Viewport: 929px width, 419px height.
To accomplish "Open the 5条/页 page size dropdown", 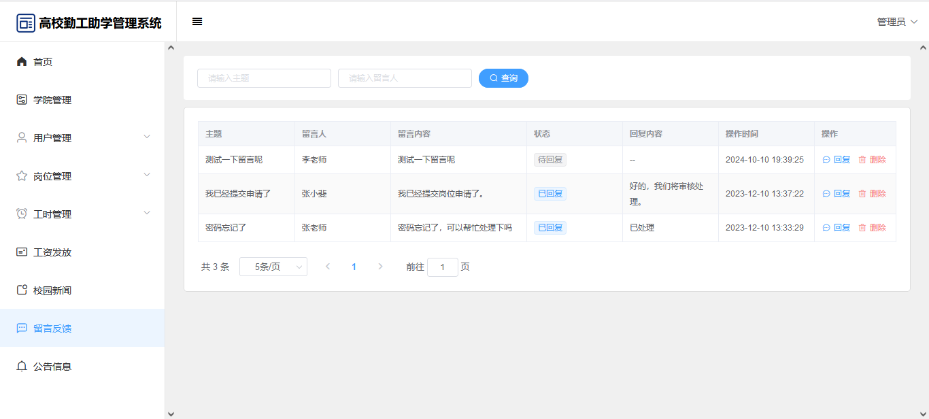I will (x=273, y=267).
